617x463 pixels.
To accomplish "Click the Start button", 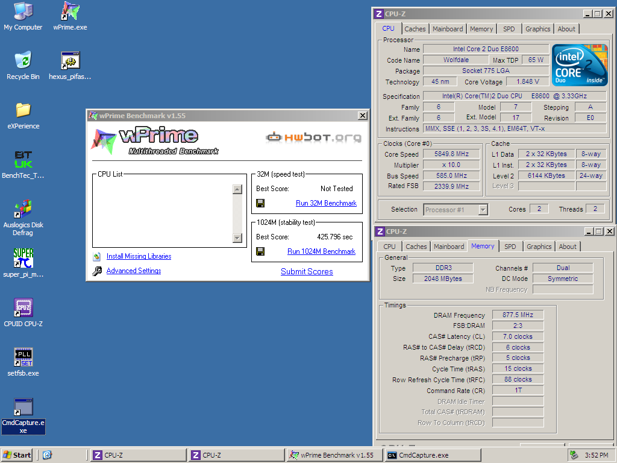I will (x=16, y=455).
